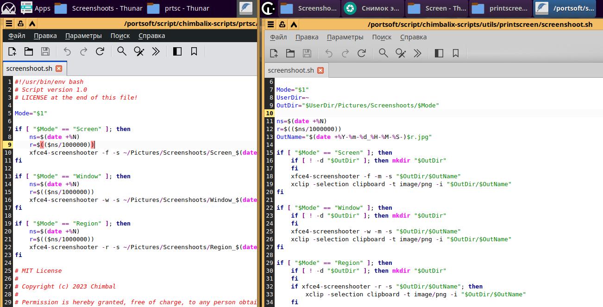Viewport: 603px width, 307px height.
Task: Open Файл menu in the left editor
Action: pos(17,36)
